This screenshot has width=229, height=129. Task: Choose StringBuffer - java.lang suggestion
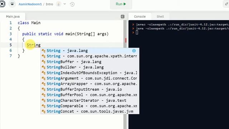[90, 62]
